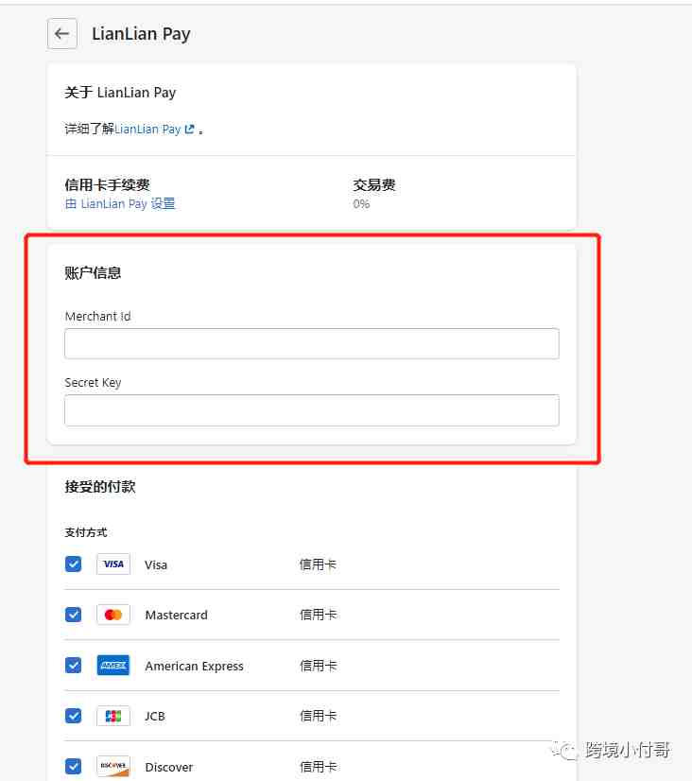Click '信用卡' type in the JCB row
This screenshot has height=781, width=692.
pos(319,716)
